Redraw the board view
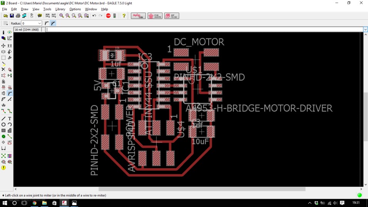The width and height of the screenshot is (368, 207). pos(80,16)
